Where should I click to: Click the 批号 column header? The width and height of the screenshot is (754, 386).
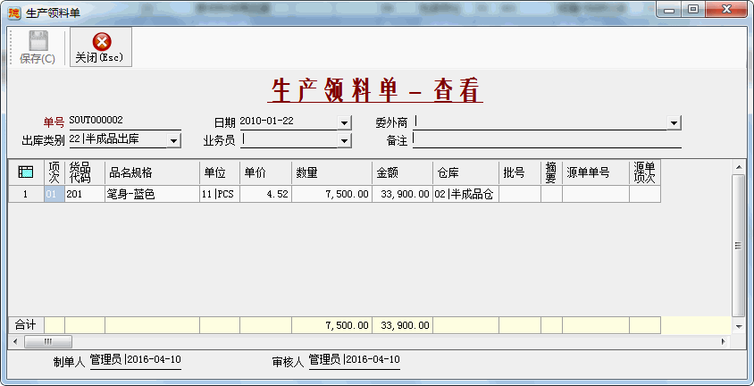pyautogui.click(x=520, y=172)
